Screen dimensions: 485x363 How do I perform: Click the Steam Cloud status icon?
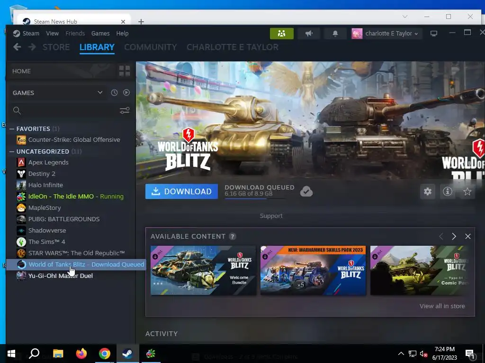[x=306, y=192]
